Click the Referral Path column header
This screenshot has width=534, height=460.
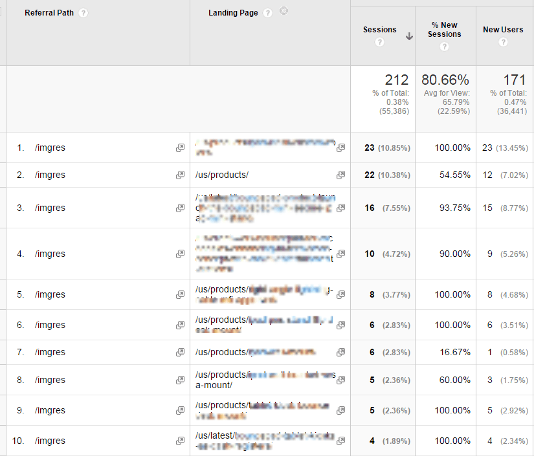(49, 12)
